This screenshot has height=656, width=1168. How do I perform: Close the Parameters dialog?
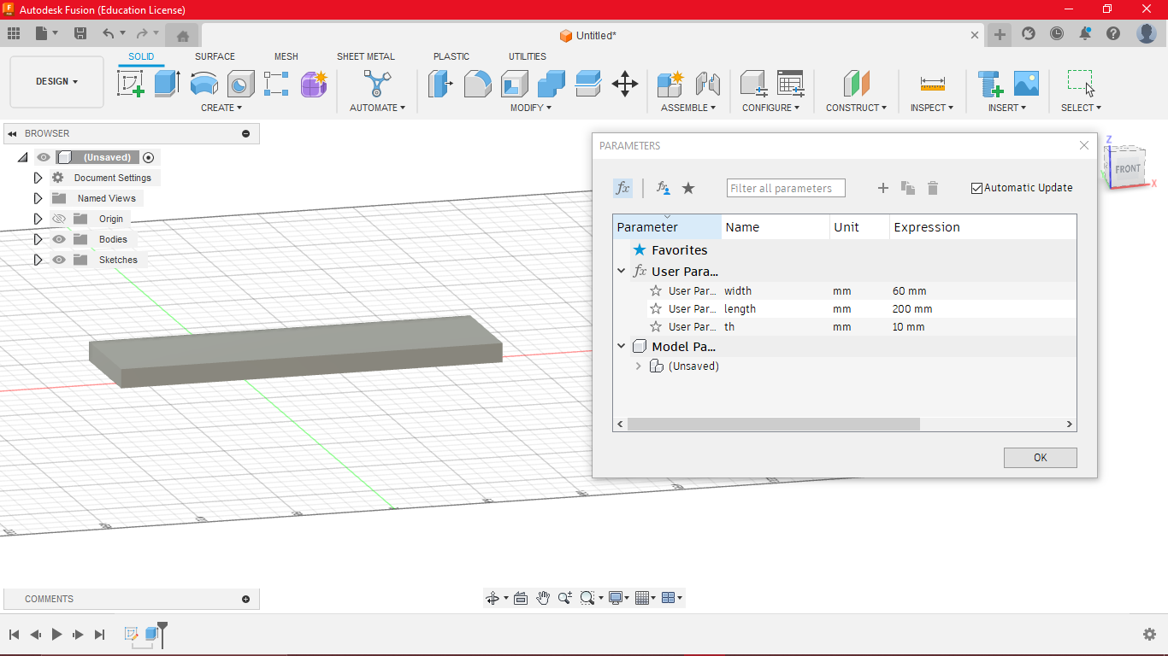coord(1084,145)
